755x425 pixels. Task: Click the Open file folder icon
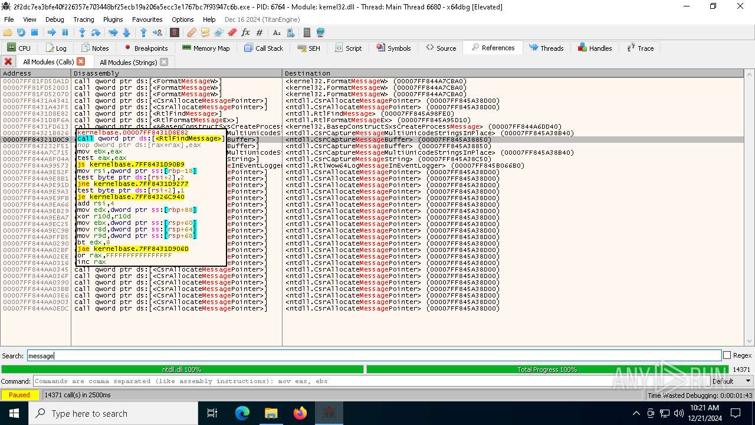click(x=8, y=32)
